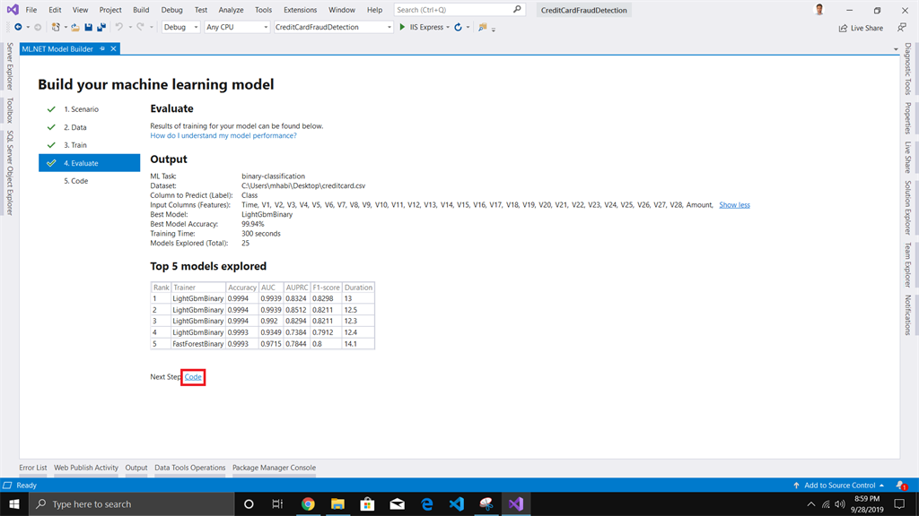The image size is (919, 516).
Task: Open the Output tab at bottom
Action: point(136,468)
